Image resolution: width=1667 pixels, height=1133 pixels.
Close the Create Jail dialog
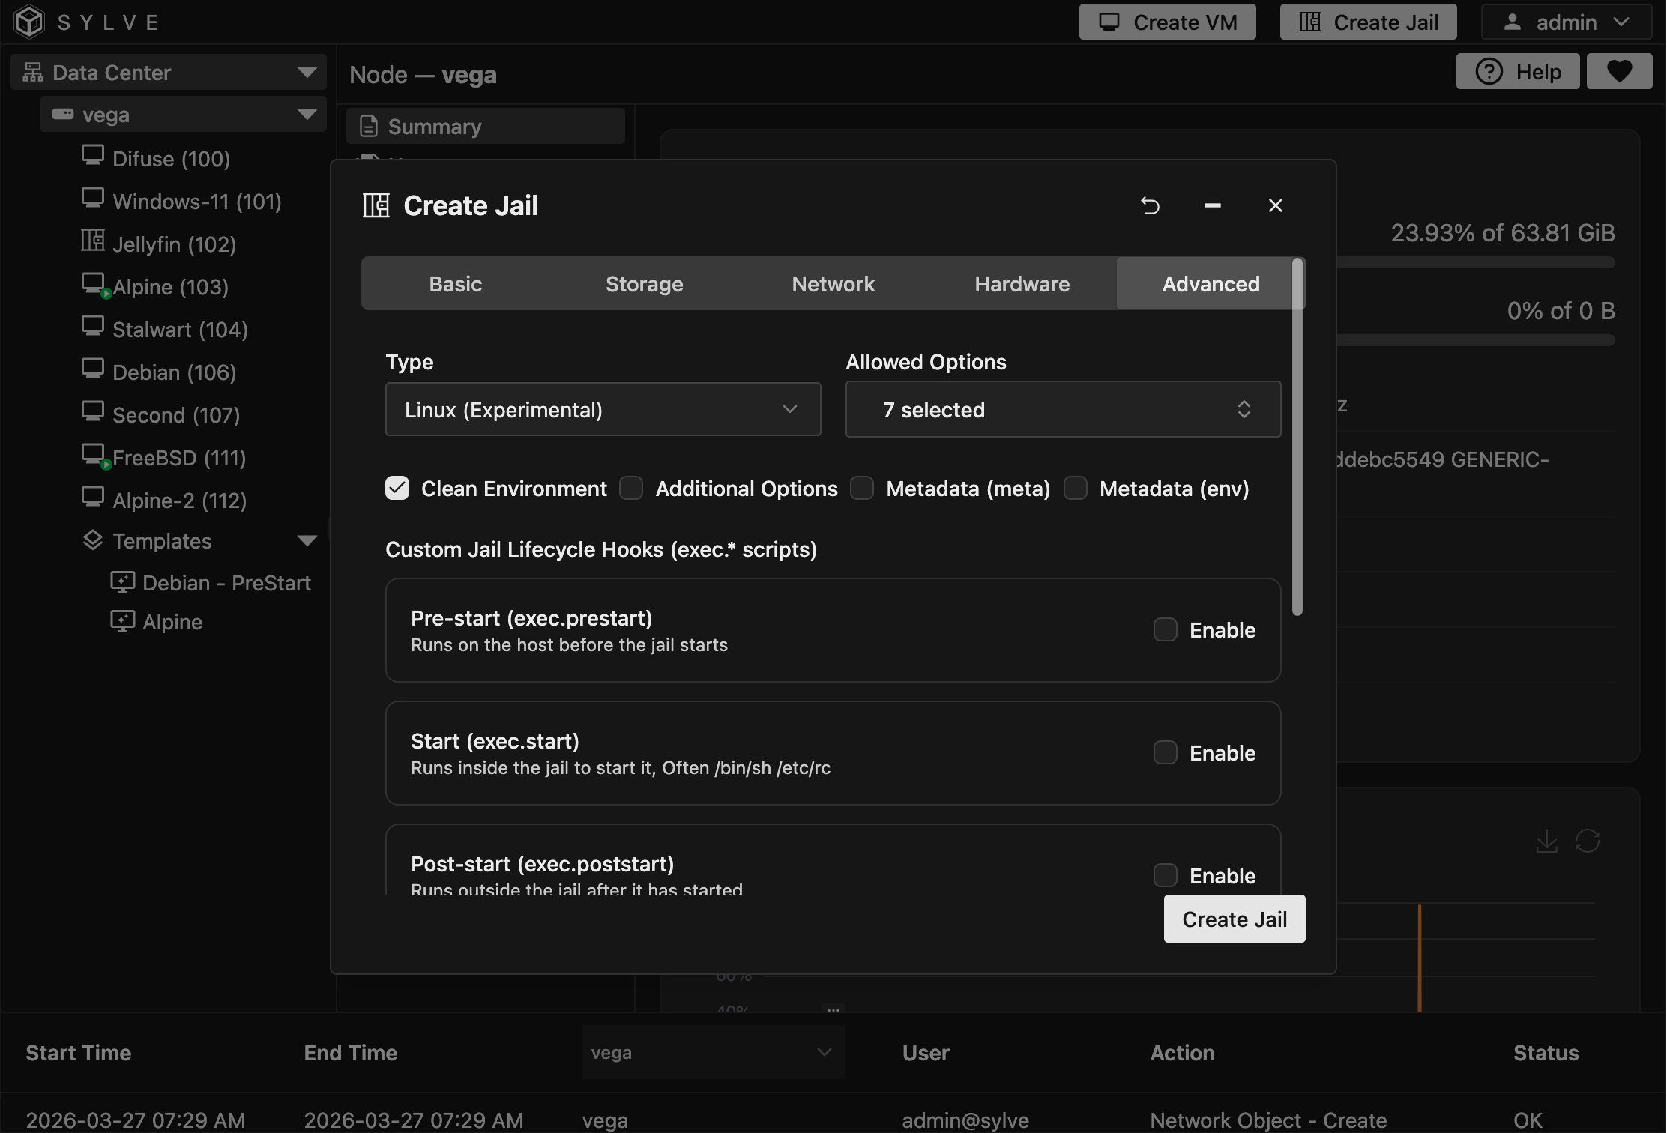coord(1276,205)
